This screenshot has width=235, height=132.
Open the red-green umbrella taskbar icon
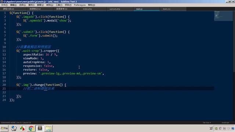22,128
